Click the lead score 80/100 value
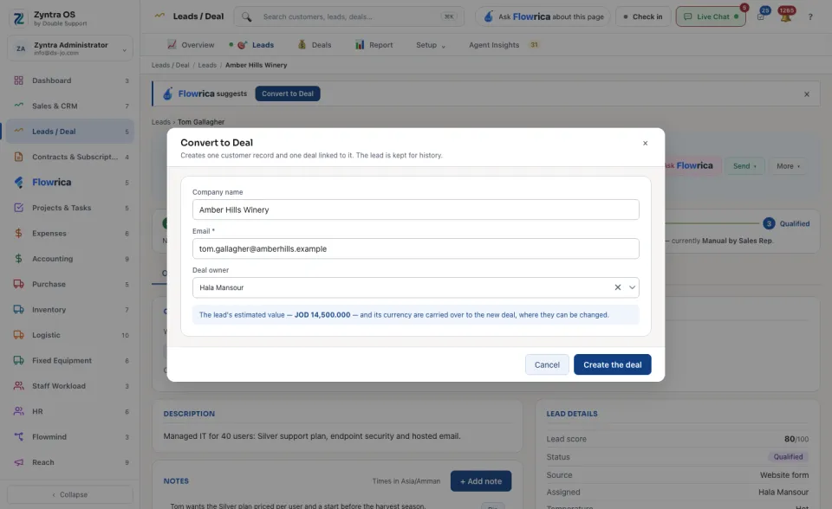This screenshot has width=832, height=509. click(x=796, y=439)
